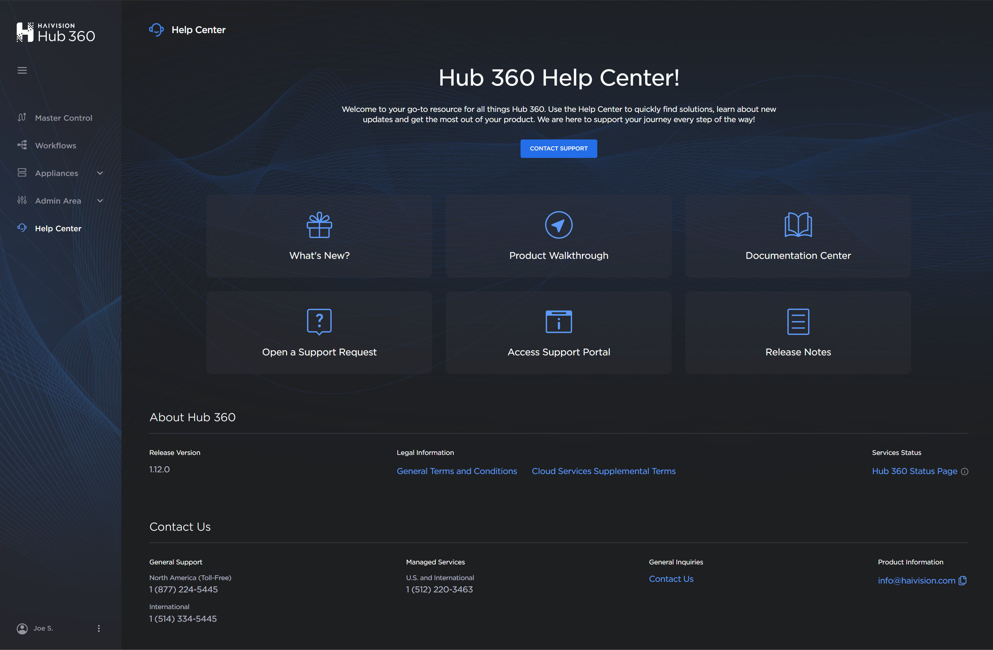Click the headset icon in page header
The width and height of the screenshot is (993, 650).
coord(157,30)
